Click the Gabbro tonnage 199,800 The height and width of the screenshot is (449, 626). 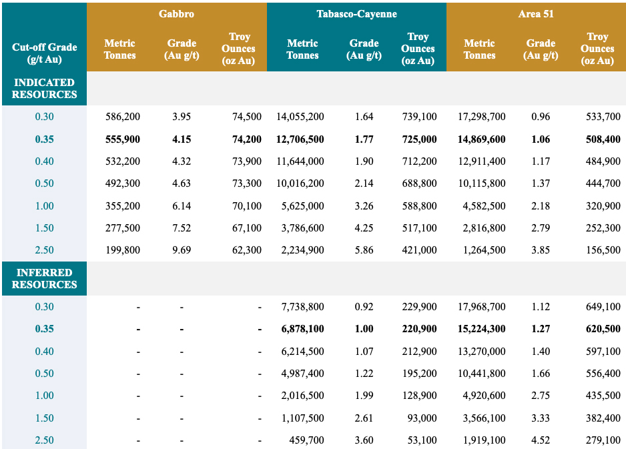pyautogui.click(x=123, y=250)
